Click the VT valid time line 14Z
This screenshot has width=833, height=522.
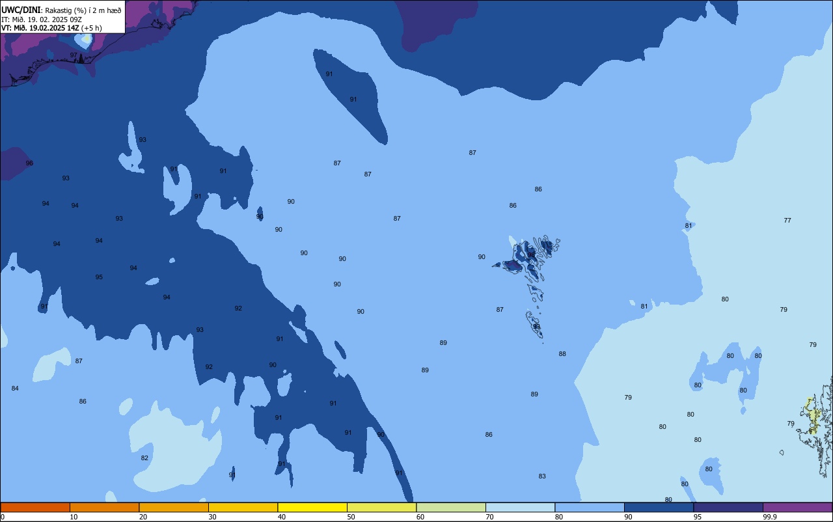point(51,28)
